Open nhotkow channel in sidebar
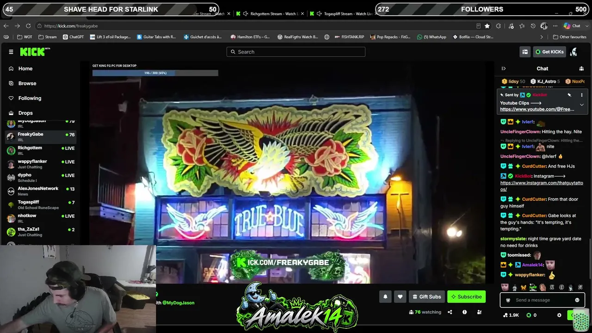The height and width of the screenshot is (333, 592). (x=41, y=218)
